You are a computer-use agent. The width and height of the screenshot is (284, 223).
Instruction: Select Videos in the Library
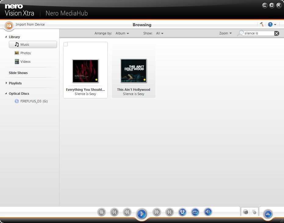(x=23, y=62)
